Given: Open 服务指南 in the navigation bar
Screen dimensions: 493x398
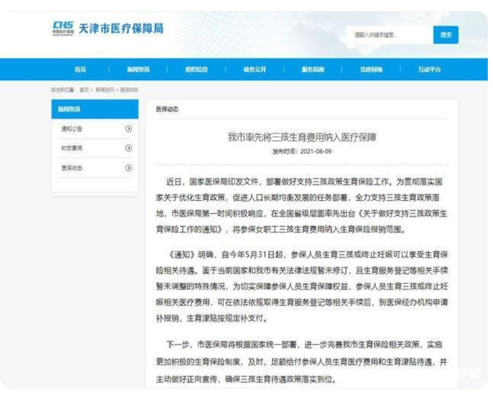Looking at the screenshot, I should [313, 70].
